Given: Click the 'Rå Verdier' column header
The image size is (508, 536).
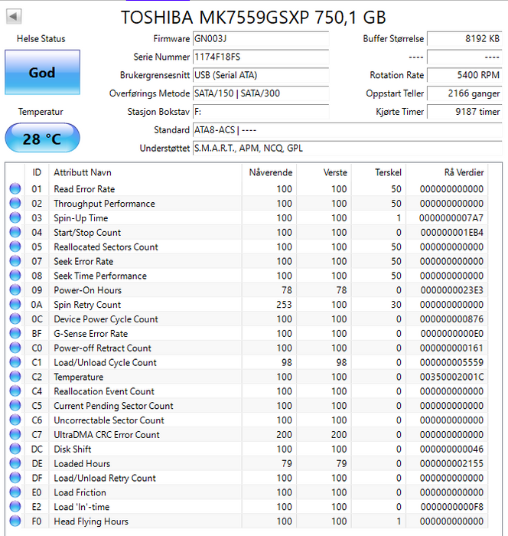Looking at the screenshot, I should pyautogui.click(x=464, y=172).
